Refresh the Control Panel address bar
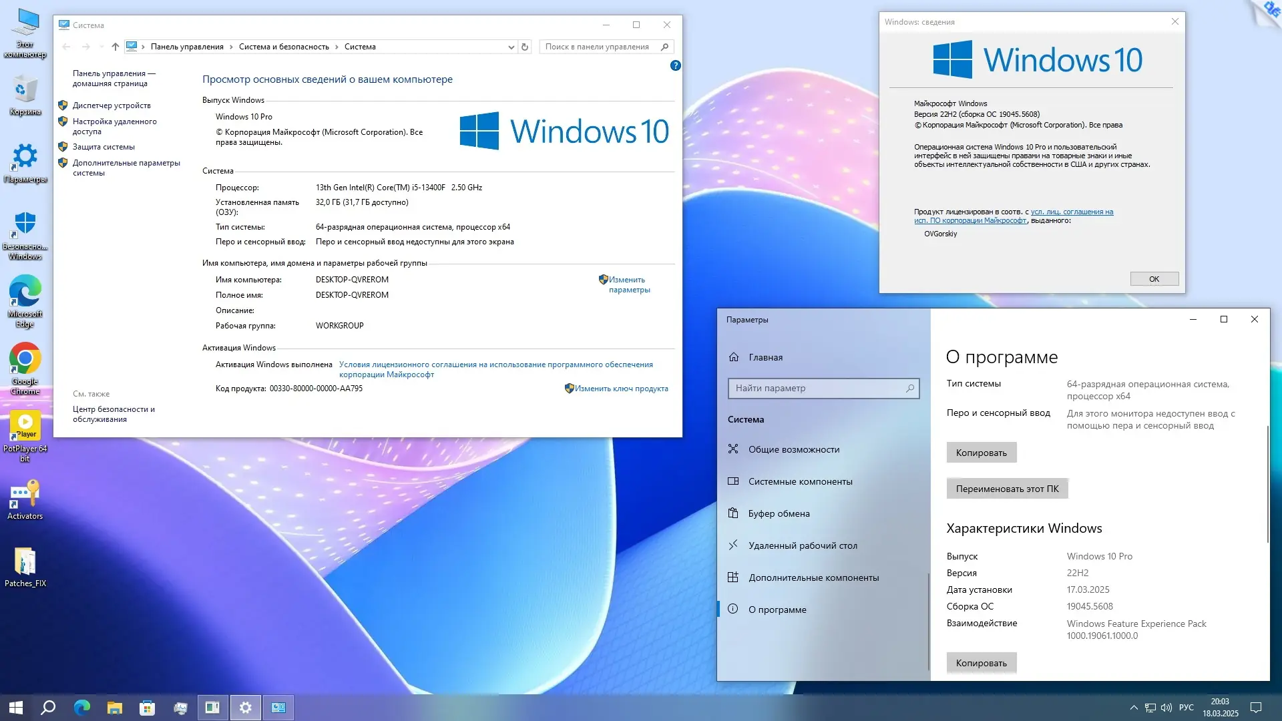This screenshot has height=721, width=1282. (x=525, y=47)
